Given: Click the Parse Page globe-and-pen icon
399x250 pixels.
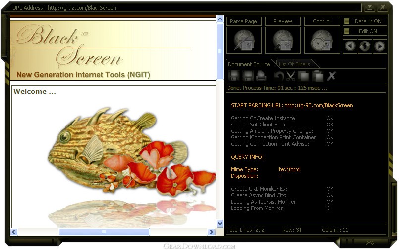Looking at the screenshot, I should (244, 41).
